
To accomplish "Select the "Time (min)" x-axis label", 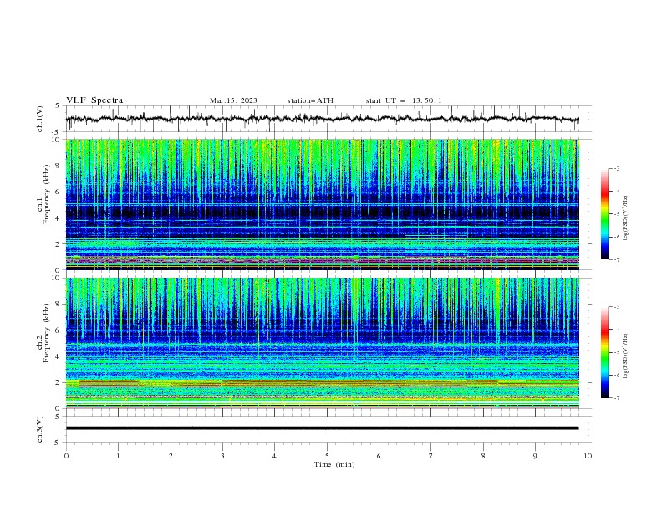I will (334, 464).
